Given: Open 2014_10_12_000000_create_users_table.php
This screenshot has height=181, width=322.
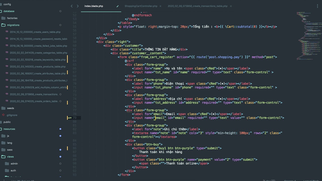Looking at the screenshot, I should [x=35, y=32].
